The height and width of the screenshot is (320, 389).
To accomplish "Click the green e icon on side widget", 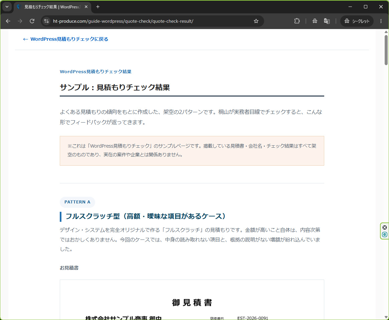I will (385, 234).
